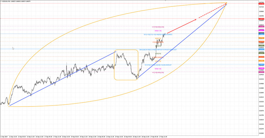Click the blue 0.84839 price tag
265x138 pixels.
pyautogui.click(x=262, y=65)
